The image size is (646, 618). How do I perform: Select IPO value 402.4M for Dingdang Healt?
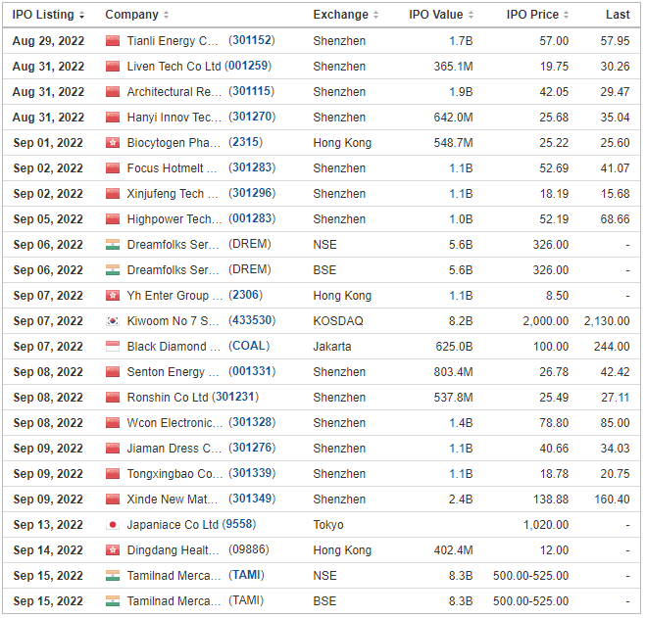(x=453, y=550)
